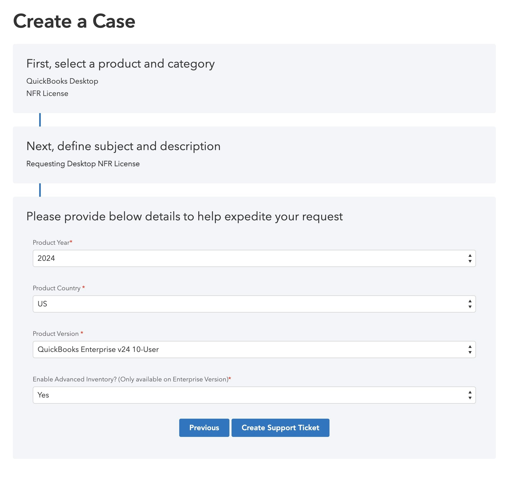Select the 'Next, define subject and description' step
This screenshot has width=513, height=483.
(123, 146)
